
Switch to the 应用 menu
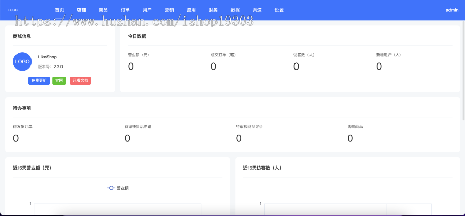tap(191, 10)
